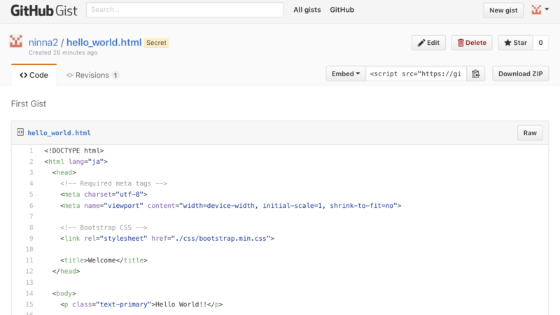Viewport: 560px width, 315px height.
Task: Open the ninna2 profile link
Action: click(x=43, y=43)
